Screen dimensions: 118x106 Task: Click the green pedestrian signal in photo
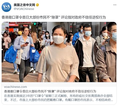[35, 24]
